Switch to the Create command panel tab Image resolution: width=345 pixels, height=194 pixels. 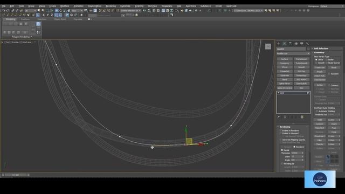point(279,44)
